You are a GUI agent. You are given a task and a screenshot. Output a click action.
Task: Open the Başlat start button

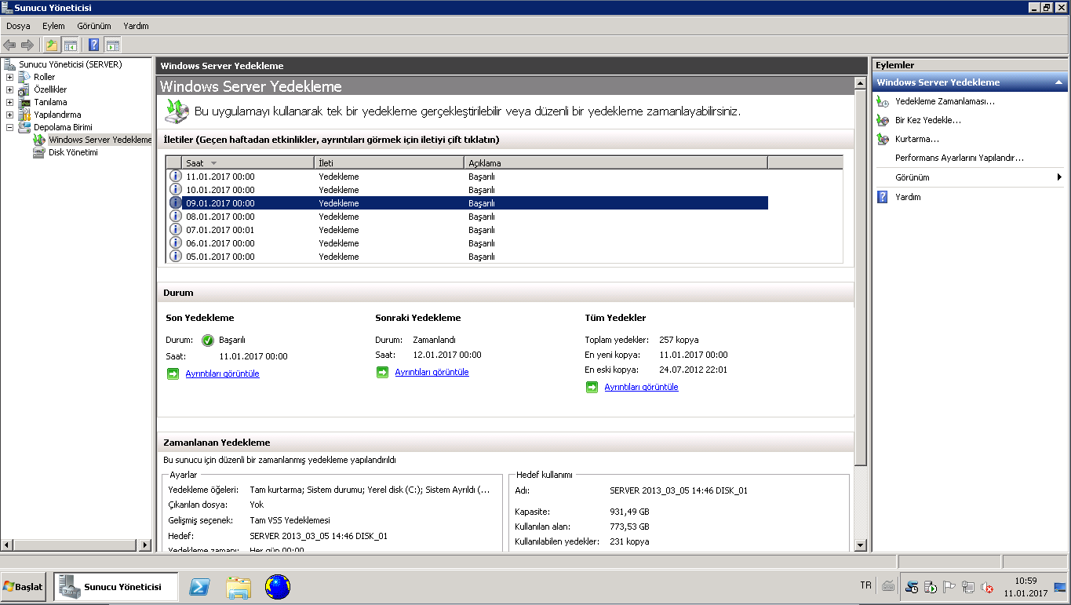coord(24,587)
